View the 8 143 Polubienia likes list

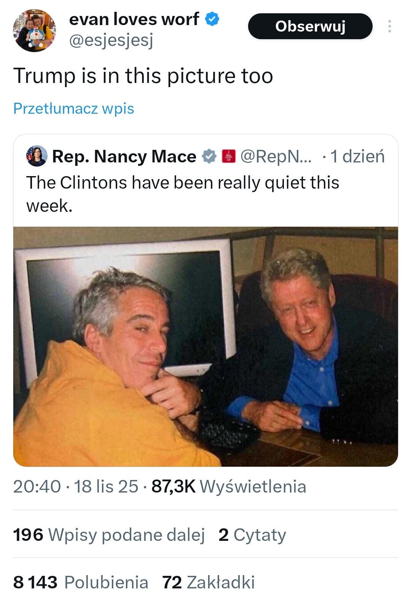81,582
